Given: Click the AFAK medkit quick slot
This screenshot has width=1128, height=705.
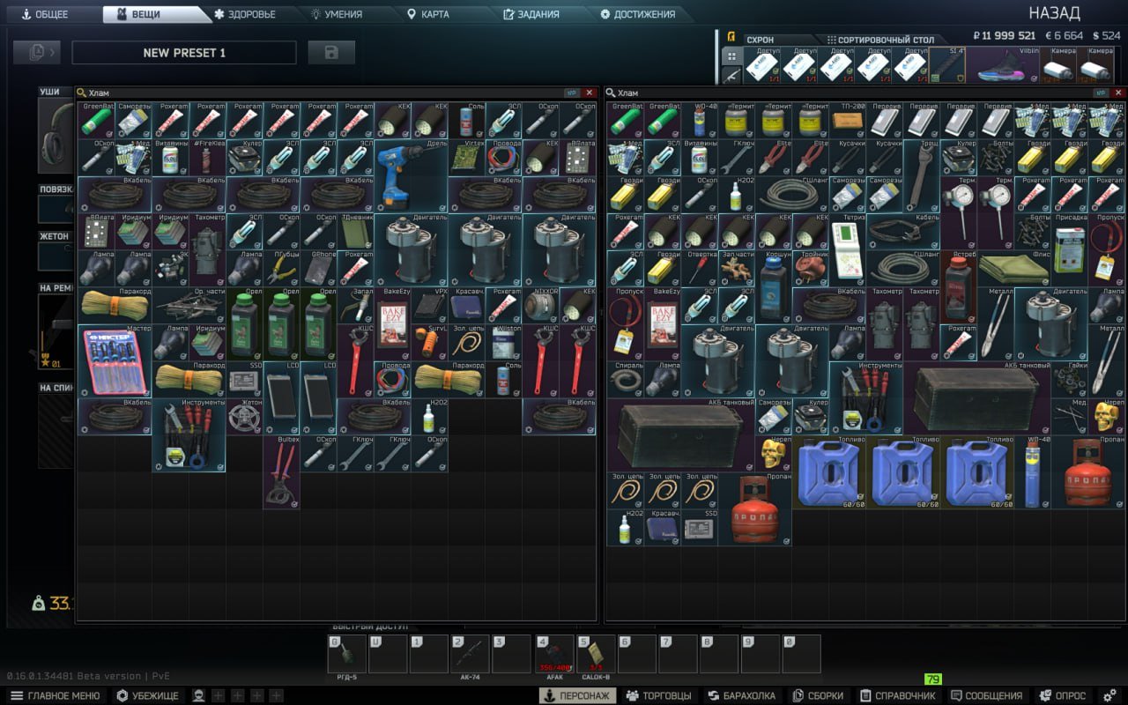Looking at the screenshot, I should click(x=554, y=654).
